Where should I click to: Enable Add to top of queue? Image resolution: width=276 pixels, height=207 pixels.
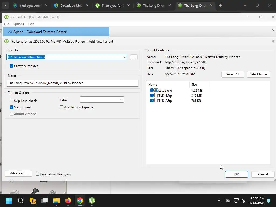click(x=62, y=107)
